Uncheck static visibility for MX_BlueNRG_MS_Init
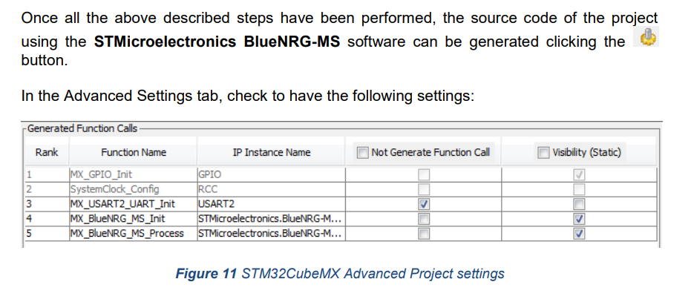Image resolution: width=694 pixels, height=302 pixels. pos(579,219)
